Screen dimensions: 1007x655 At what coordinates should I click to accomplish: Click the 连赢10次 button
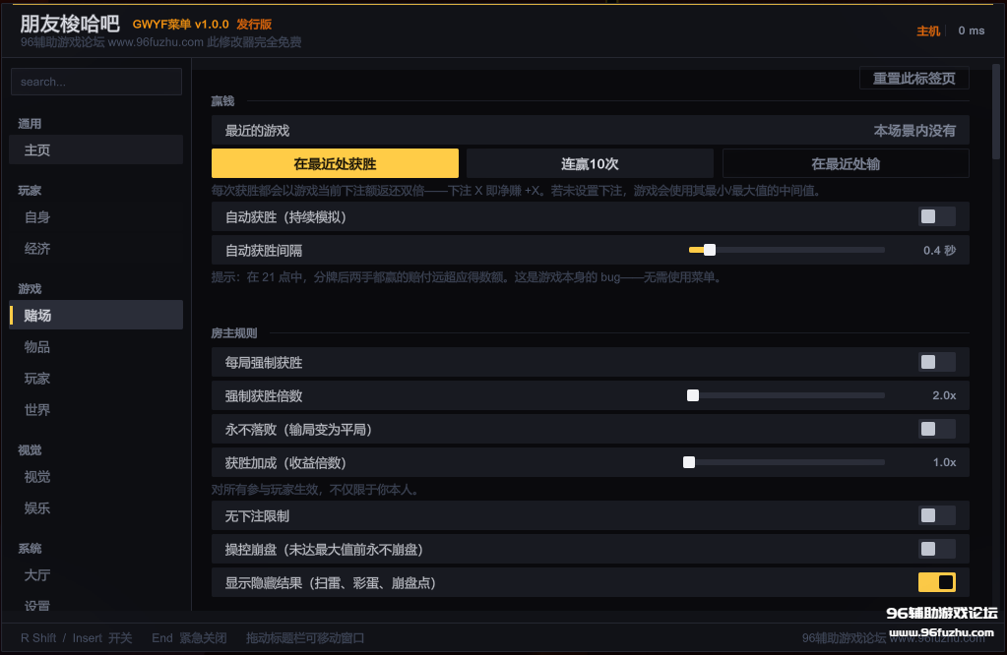coord(590,163)
